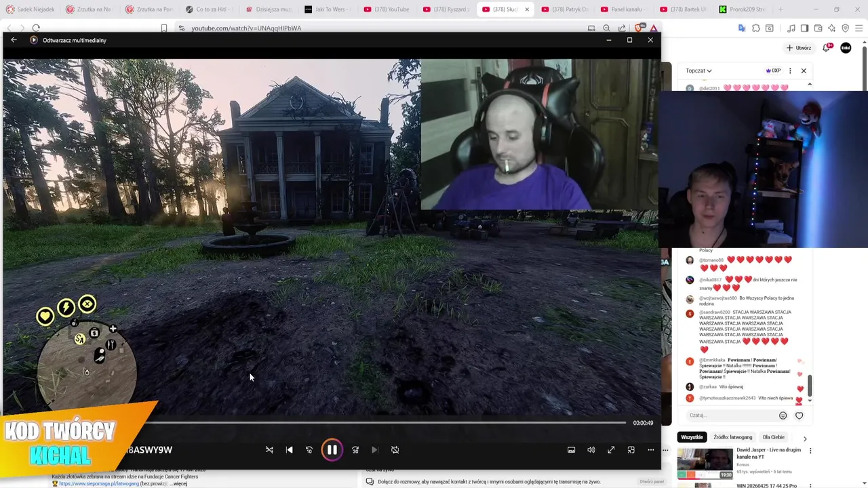
Task: Click the browser address bar URL
Action: coord(246,28)
